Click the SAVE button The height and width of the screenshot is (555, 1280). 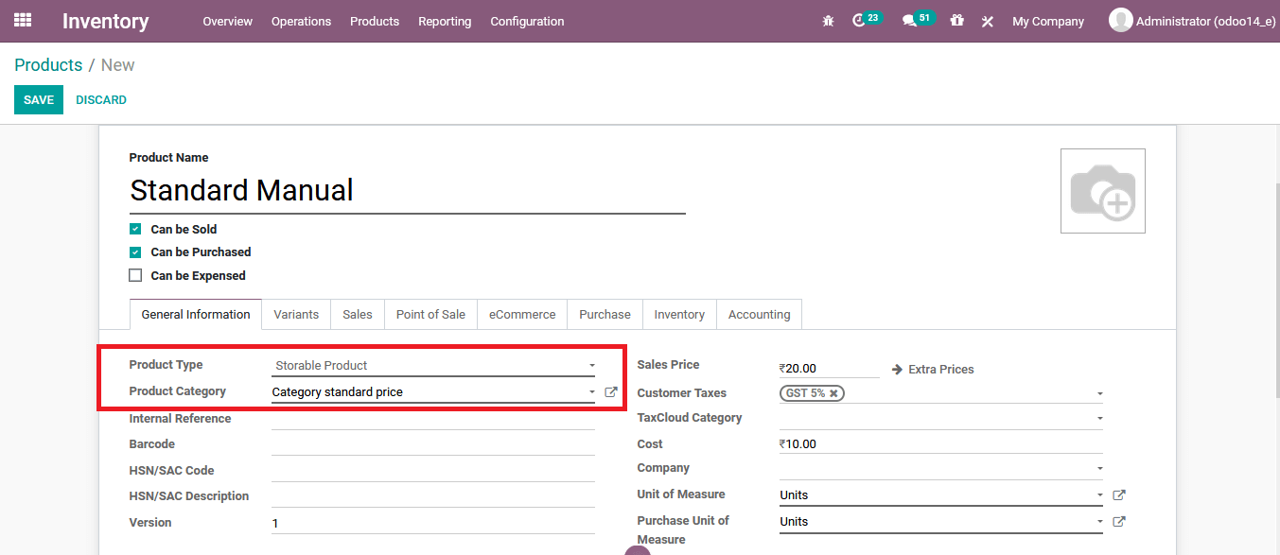click(x=39, y=99)
